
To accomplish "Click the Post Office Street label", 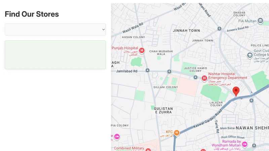I will pos(233,137).
